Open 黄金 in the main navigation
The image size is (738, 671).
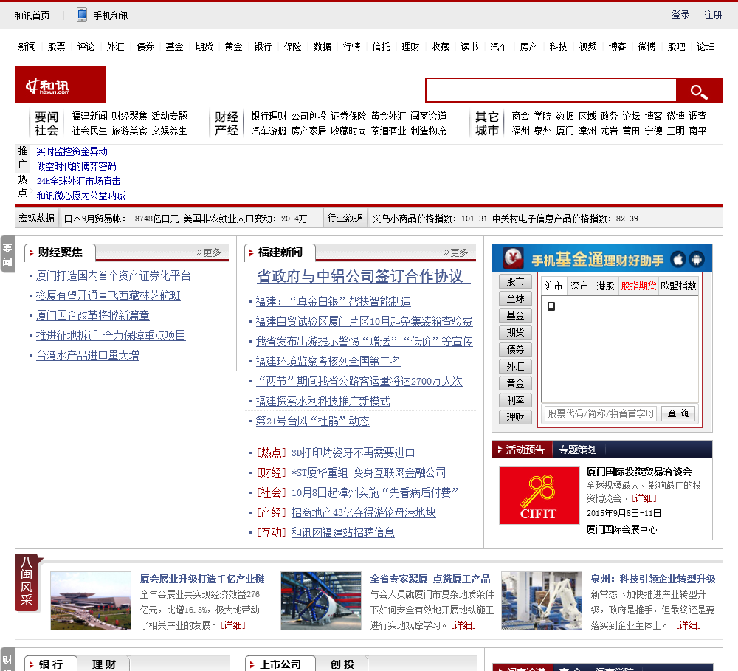[x=233, y=47]
